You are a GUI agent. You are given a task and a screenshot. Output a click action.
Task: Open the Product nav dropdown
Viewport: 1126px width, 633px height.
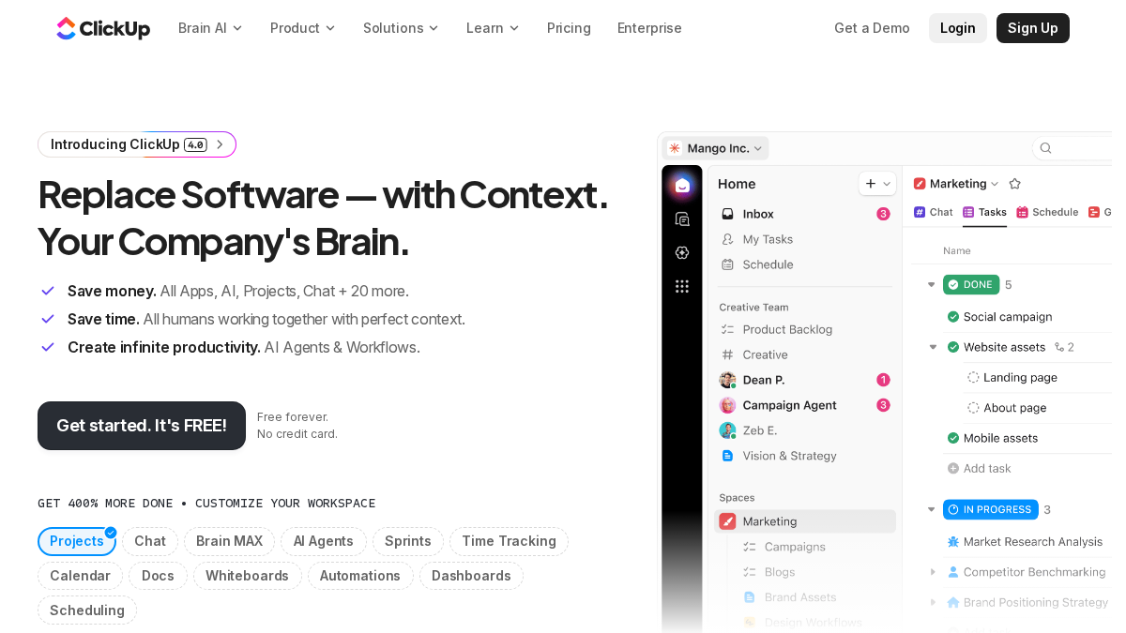(302, 28)
